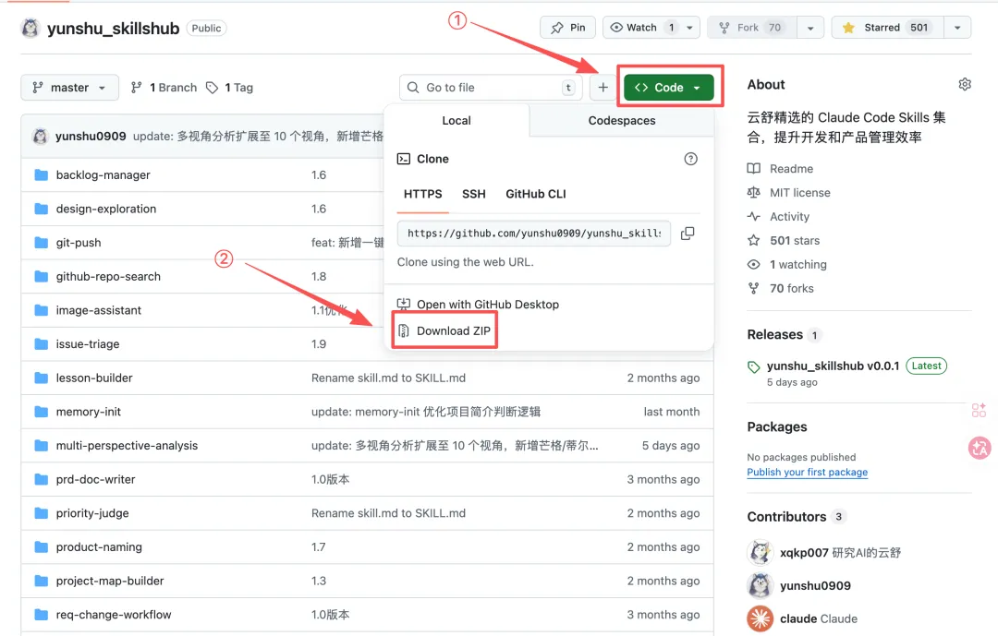
Task: Pin this repository
Action: (567, 28)
